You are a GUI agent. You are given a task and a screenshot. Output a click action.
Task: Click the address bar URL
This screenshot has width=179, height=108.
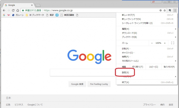point(58,11)
